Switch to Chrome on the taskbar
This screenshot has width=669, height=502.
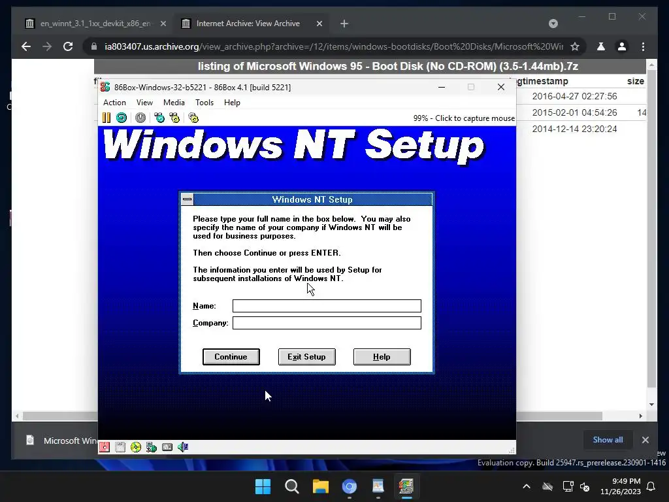point(350,486)
